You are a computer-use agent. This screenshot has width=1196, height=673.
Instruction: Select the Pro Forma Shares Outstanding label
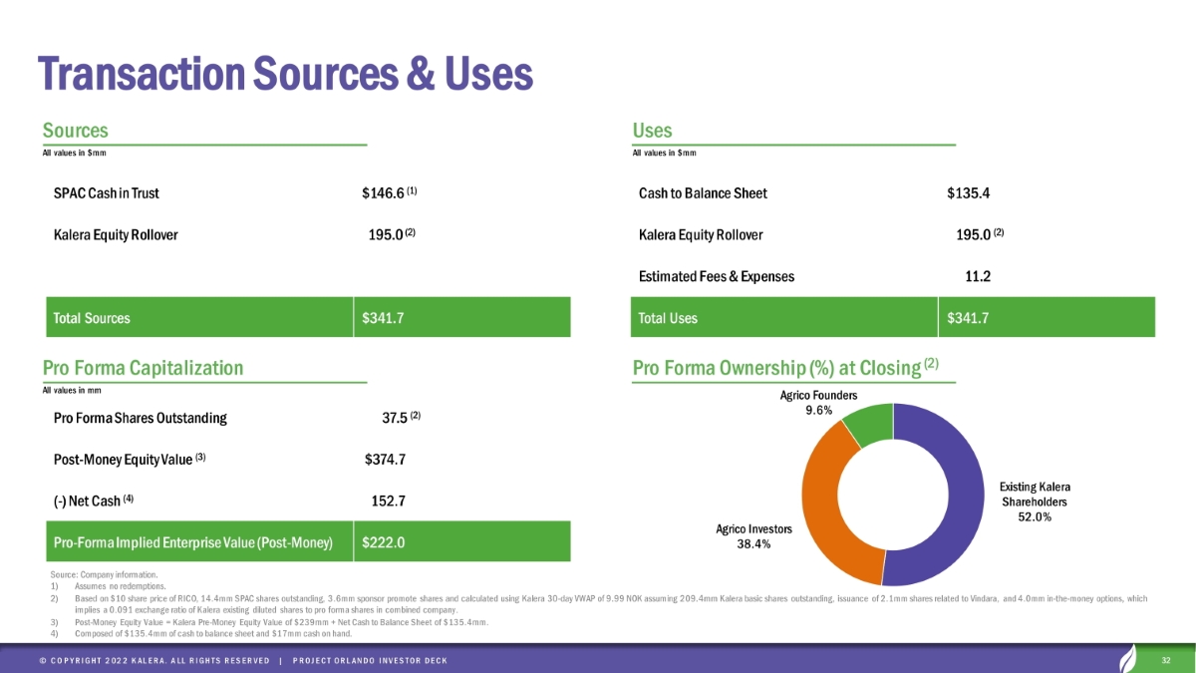point(140,418)
